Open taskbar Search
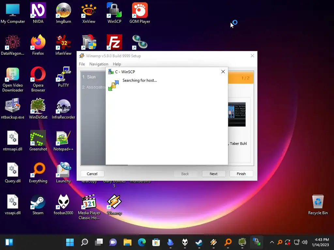The width and height of the screenshot is (334, 250). 84,242
